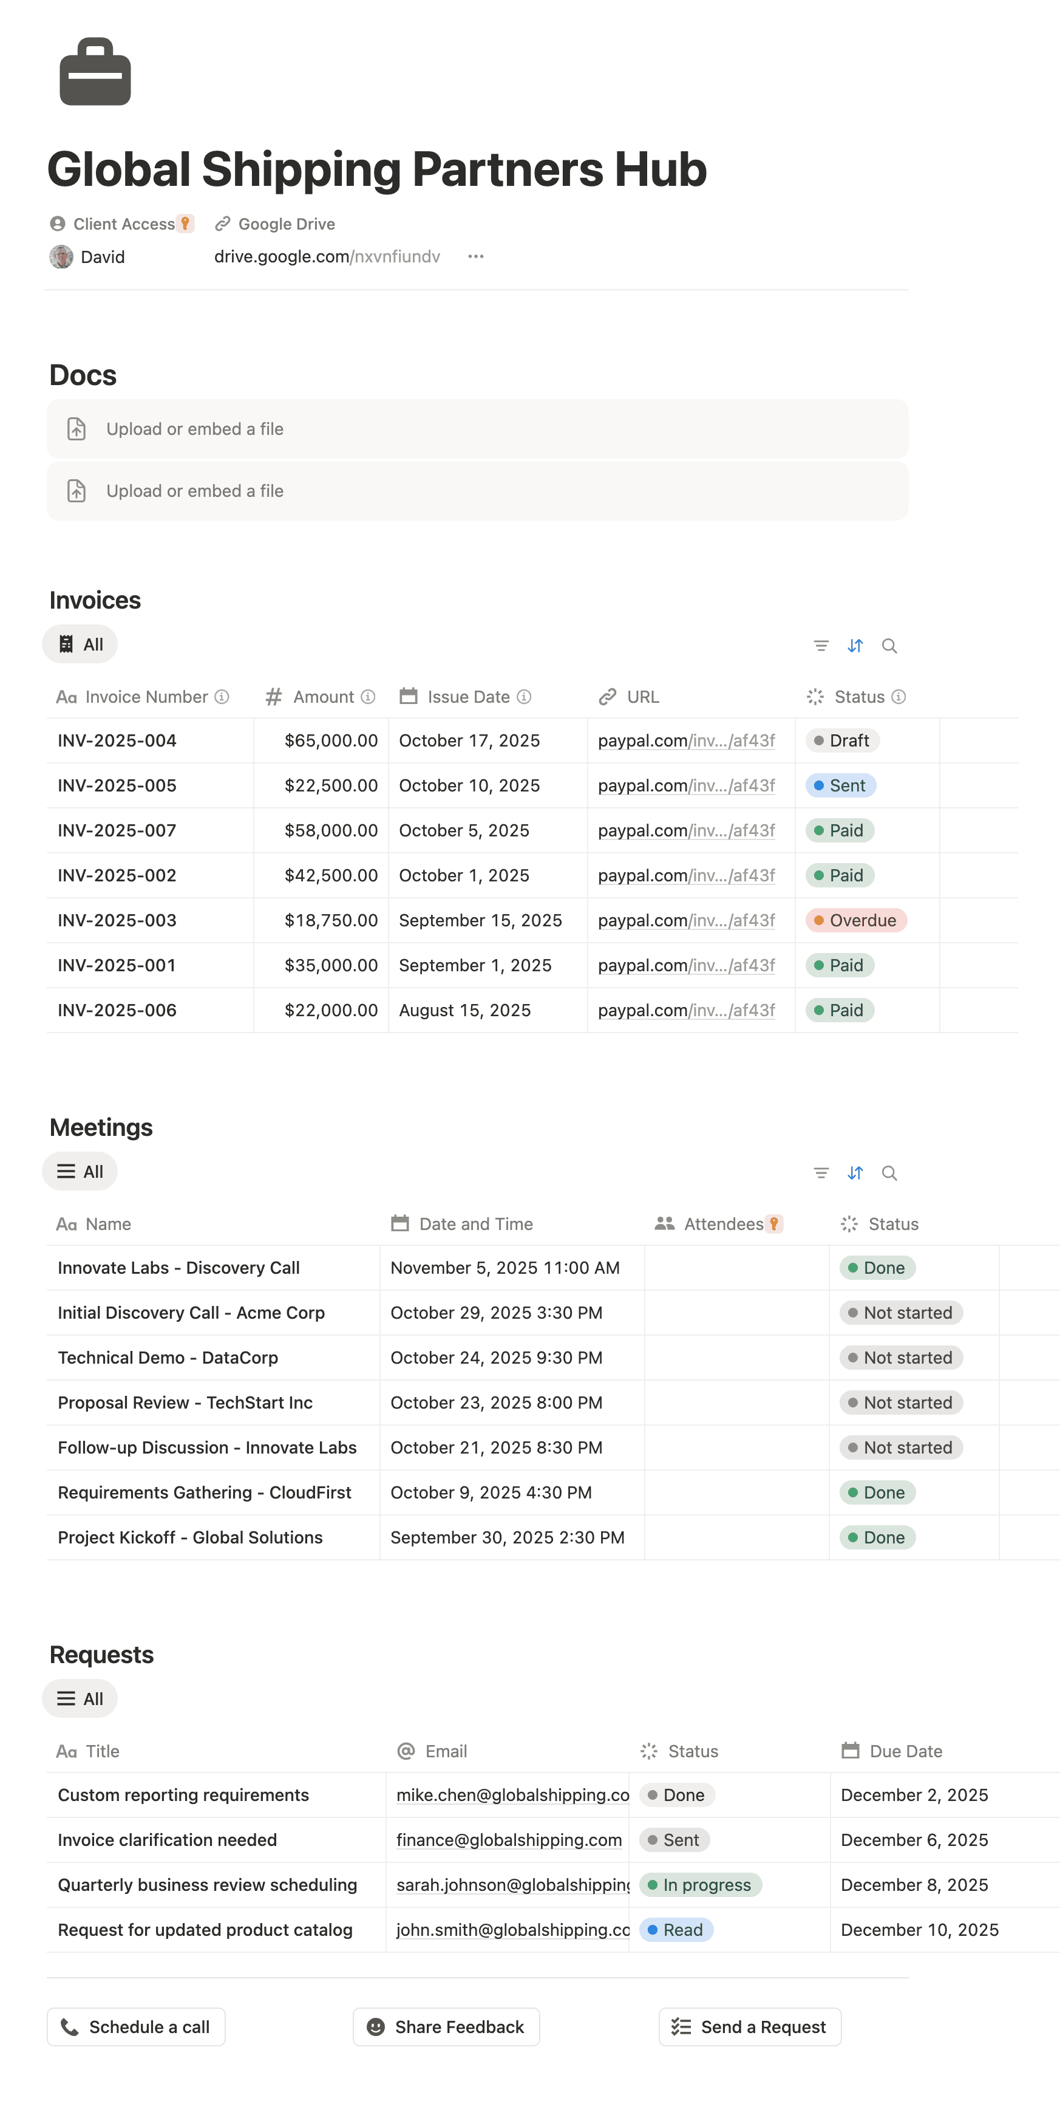Click the calendar icon of Issue Date
The height and width of the screenshot is (2112, 1060).
coord(408,696)
